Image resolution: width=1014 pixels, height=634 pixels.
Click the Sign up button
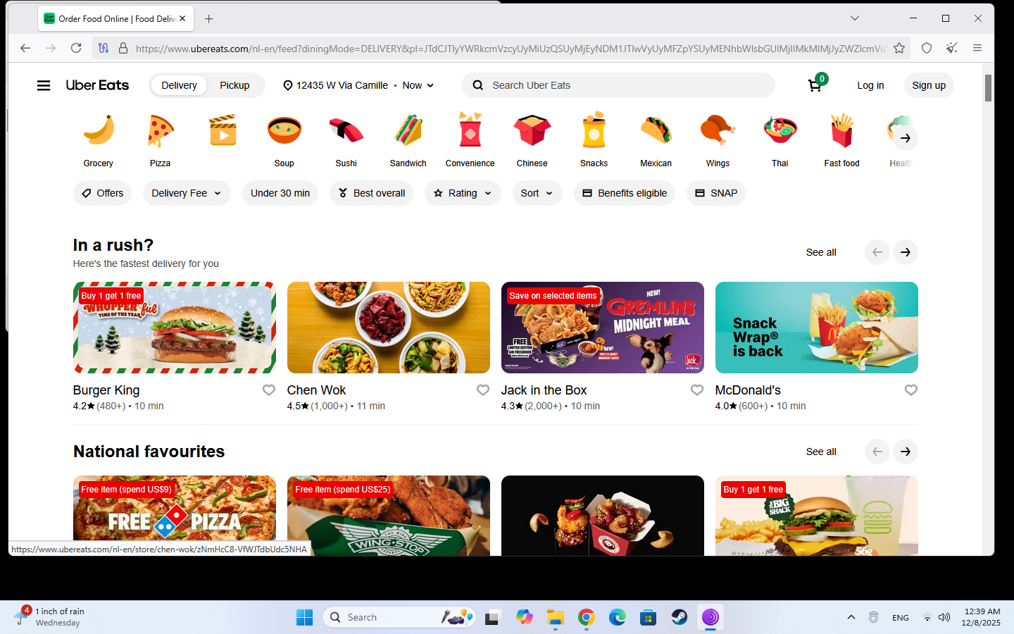[x=928, y=85]
